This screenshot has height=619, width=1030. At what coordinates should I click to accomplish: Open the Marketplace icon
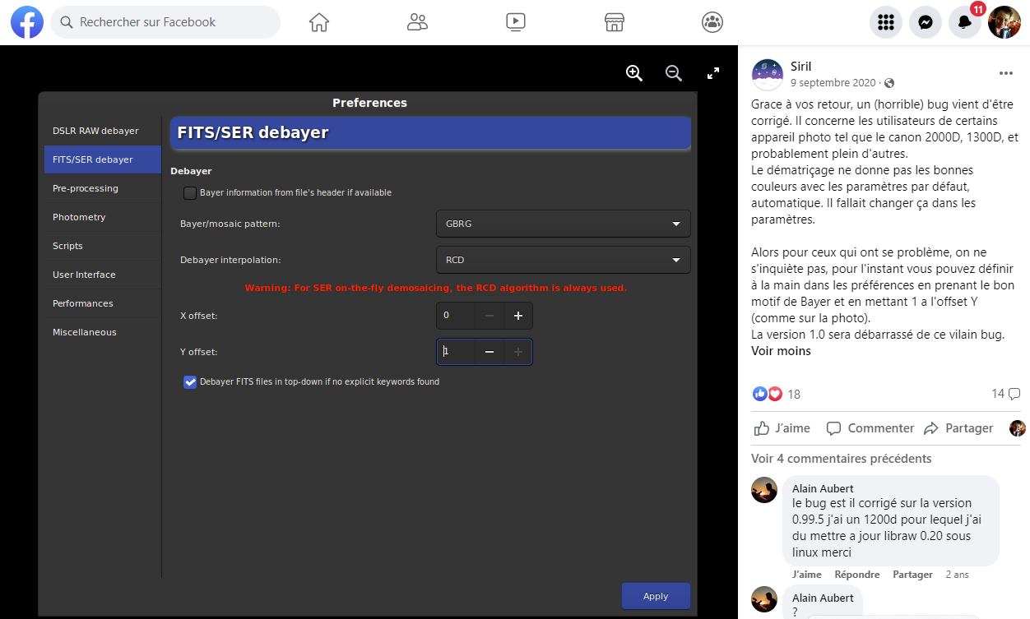pyautogui.click(x=614, y=22)
